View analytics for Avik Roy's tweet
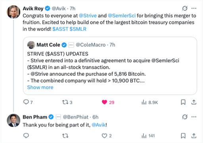 (x=144, y=102)
